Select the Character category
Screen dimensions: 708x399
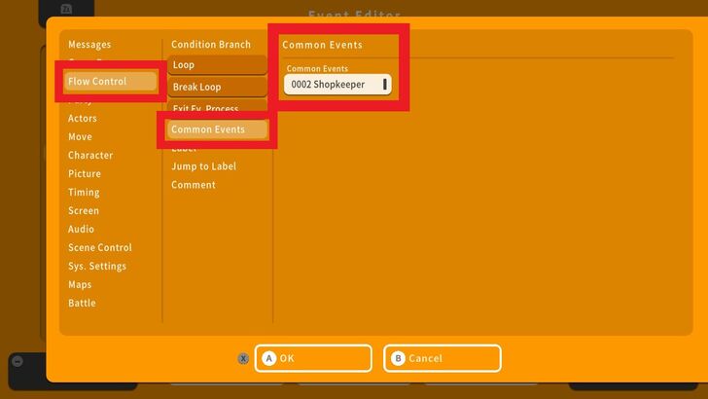tap(90, 156)
